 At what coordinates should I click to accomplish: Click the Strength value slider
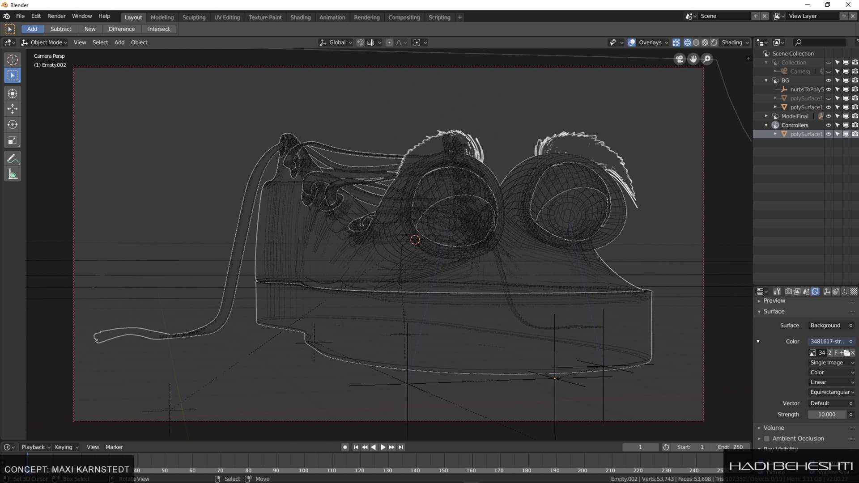[826, 415]
